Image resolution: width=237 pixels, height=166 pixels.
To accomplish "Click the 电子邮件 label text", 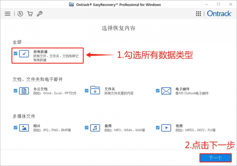I will point(182,89).
